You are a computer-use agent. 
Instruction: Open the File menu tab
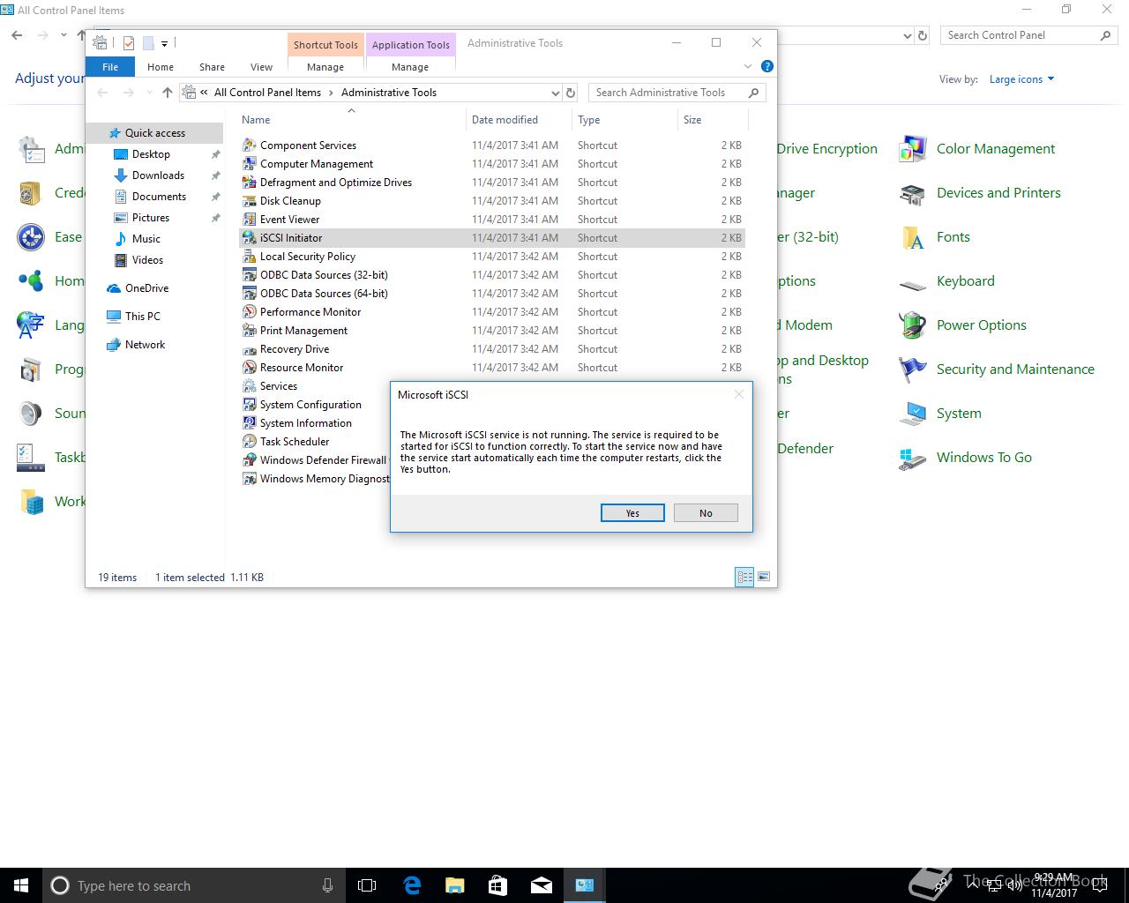(110, 67)
